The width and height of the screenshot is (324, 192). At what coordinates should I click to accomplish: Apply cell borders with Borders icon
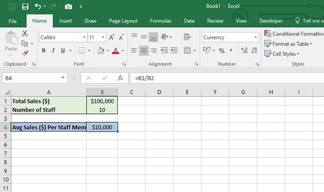(82, 50)
